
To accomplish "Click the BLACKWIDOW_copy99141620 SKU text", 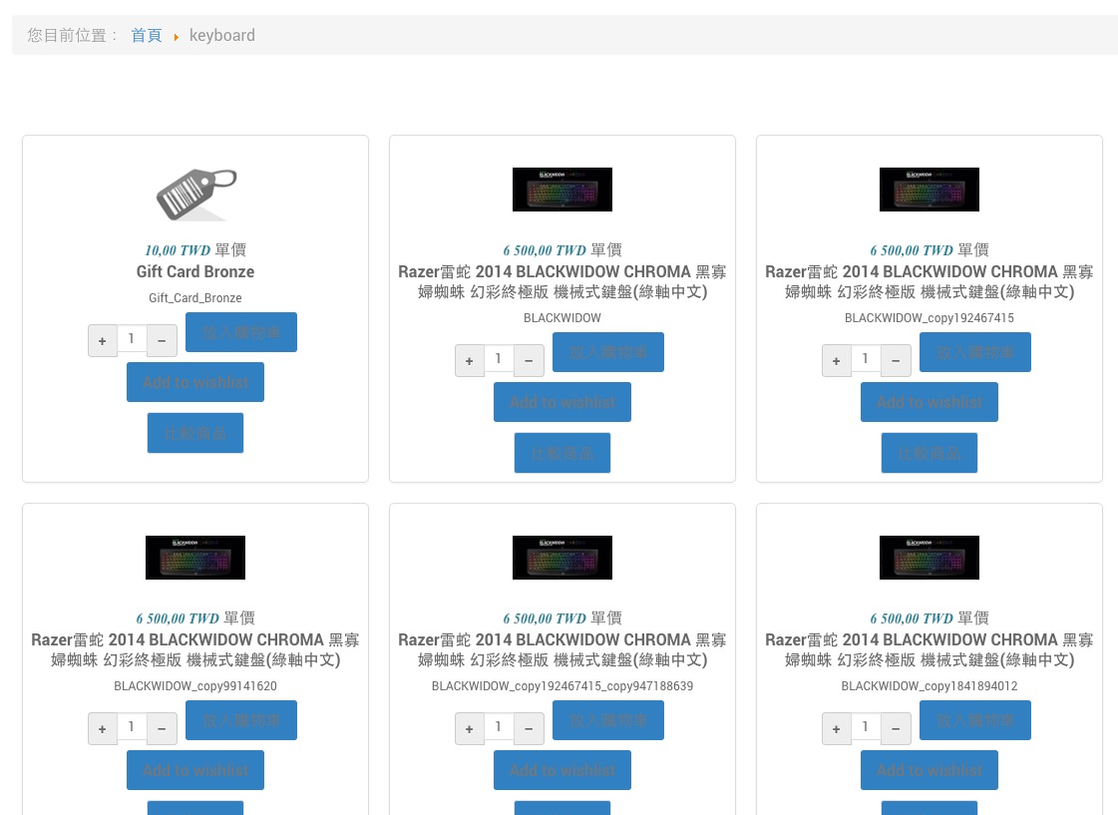I will click(195, 686).
